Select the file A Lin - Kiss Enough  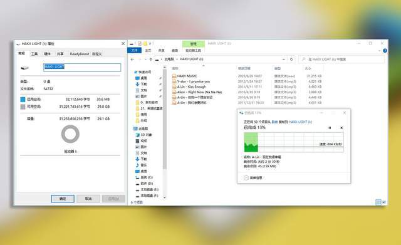point(191,86)
